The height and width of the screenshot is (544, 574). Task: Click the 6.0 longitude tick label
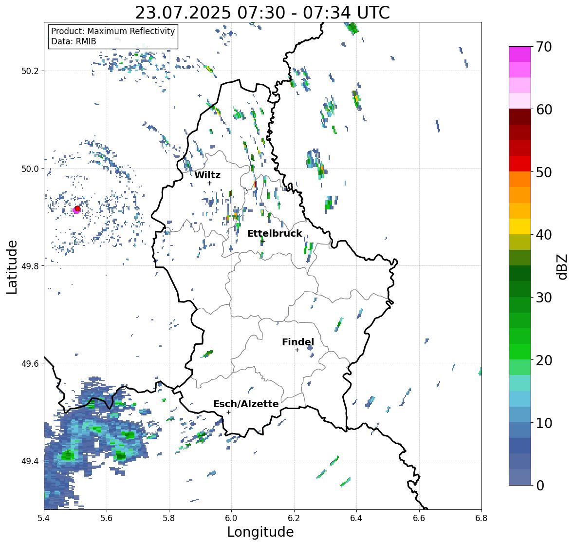click(231, 518)
